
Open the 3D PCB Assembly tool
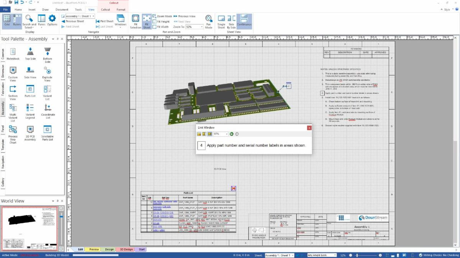click(x=30, y=133)
